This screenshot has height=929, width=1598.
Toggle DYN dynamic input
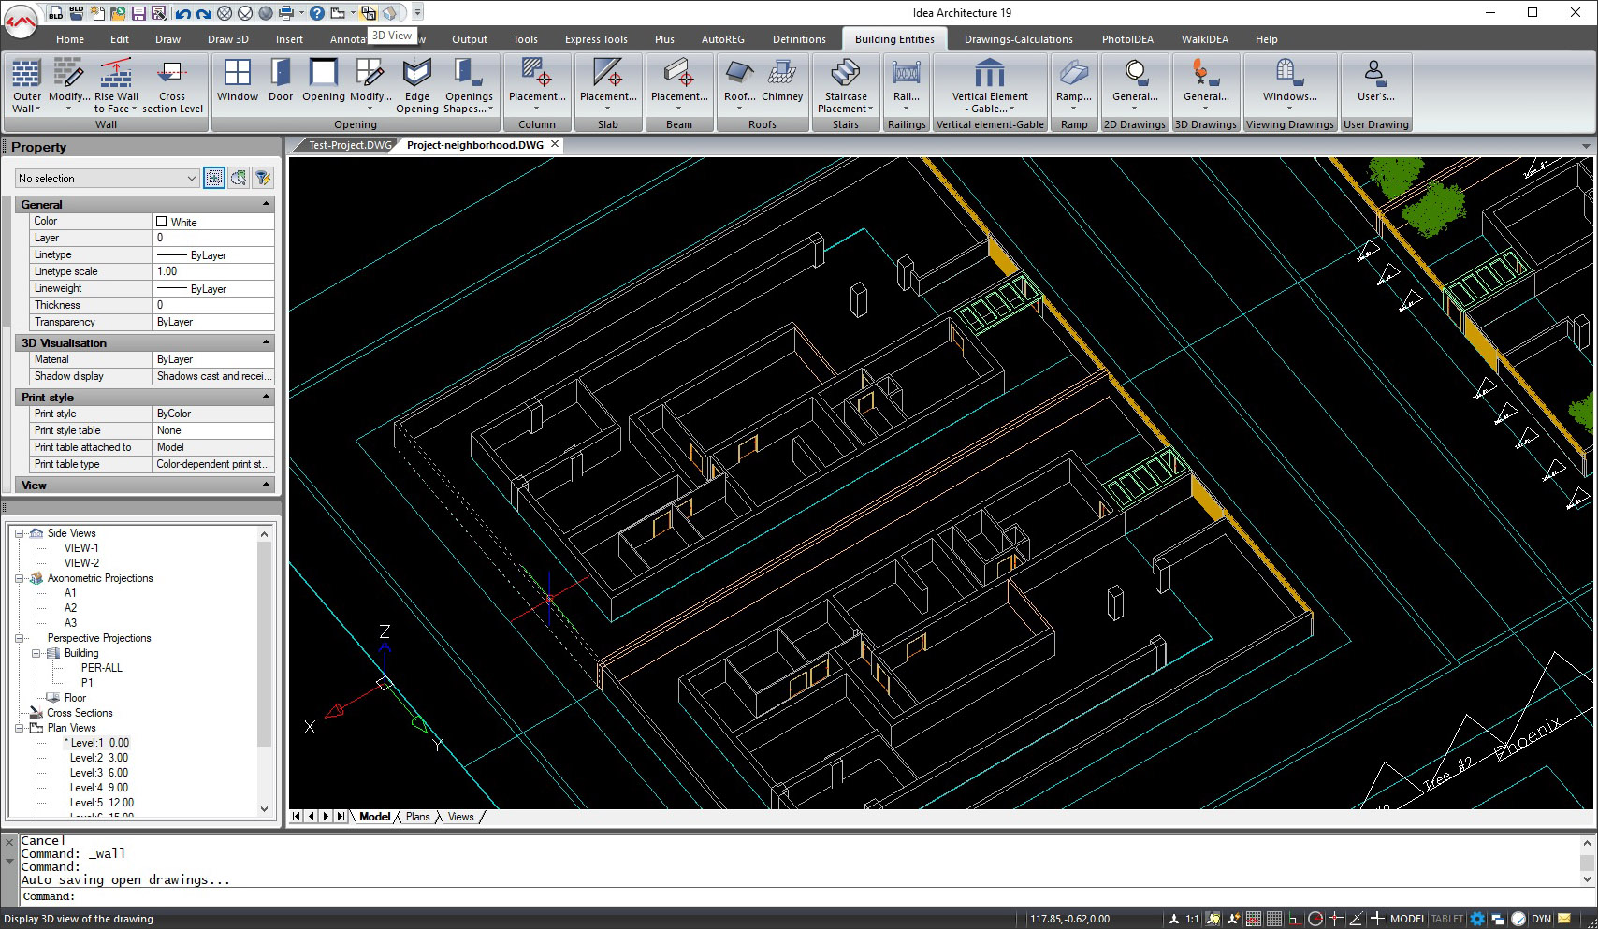[1541, 919]
